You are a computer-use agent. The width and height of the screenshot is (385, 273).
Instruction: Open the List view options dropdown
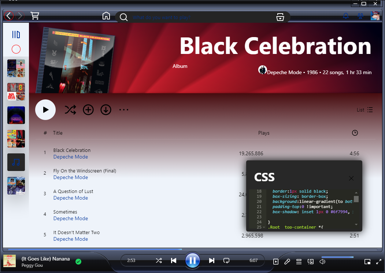click(365, 110)
